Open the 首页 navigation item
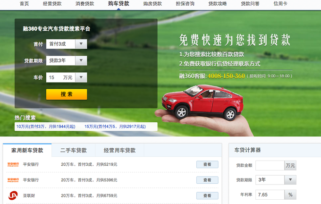Image resolution: width=321 pixels, height=204 pixels. tap(24, 4)
